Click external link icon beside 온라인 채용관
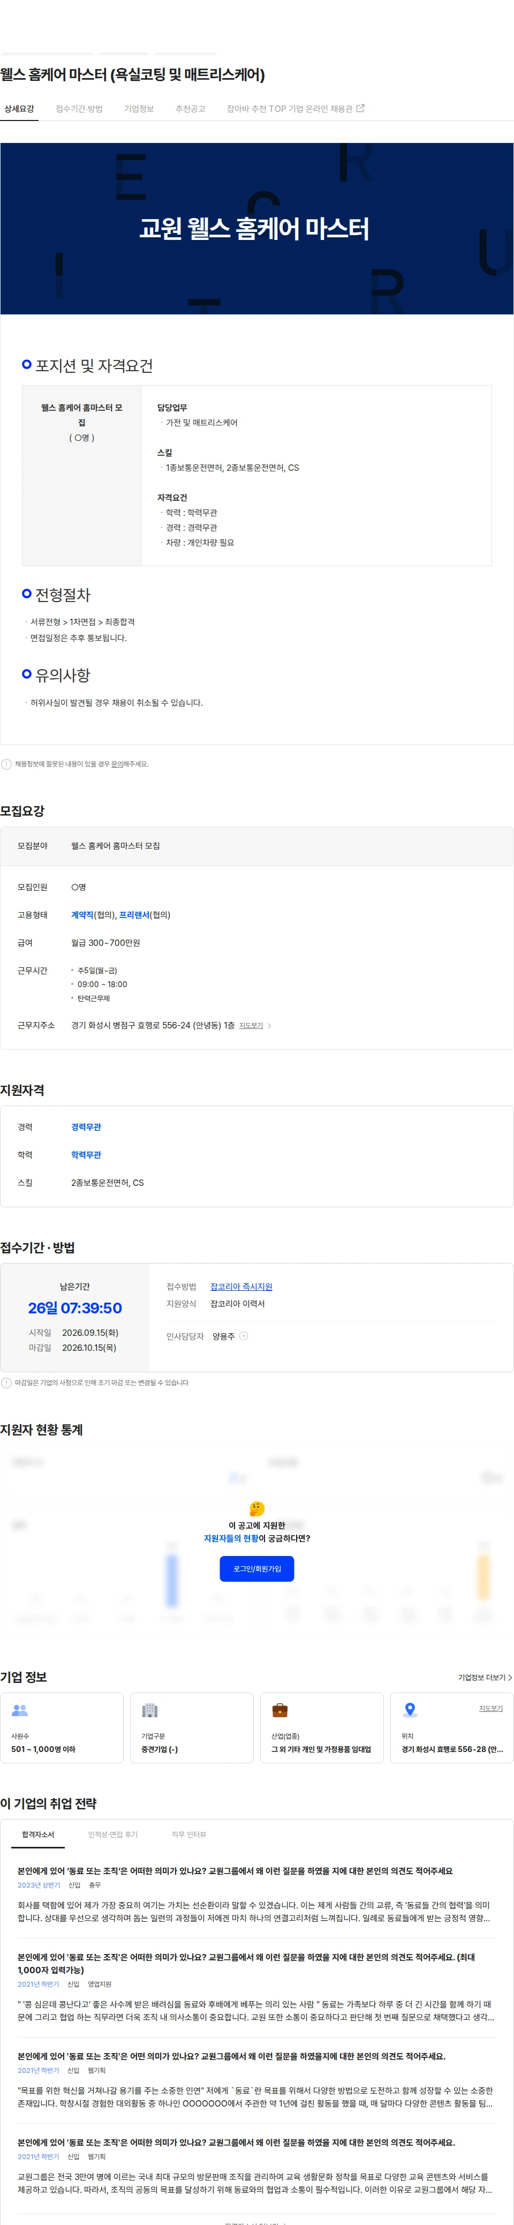Viewport: 514px width, 2225px height. tap(360, 109)
